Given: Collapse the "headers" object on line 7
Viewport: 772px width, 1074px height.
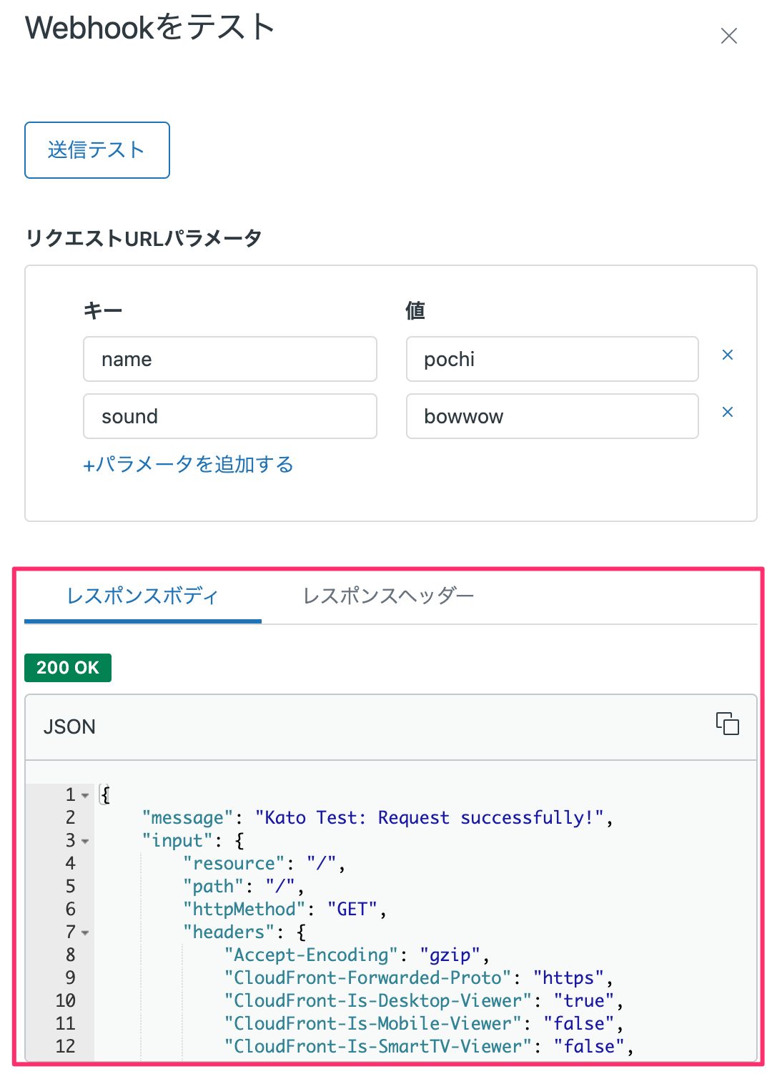Looking at the screenshot, I should coord(84,932).
